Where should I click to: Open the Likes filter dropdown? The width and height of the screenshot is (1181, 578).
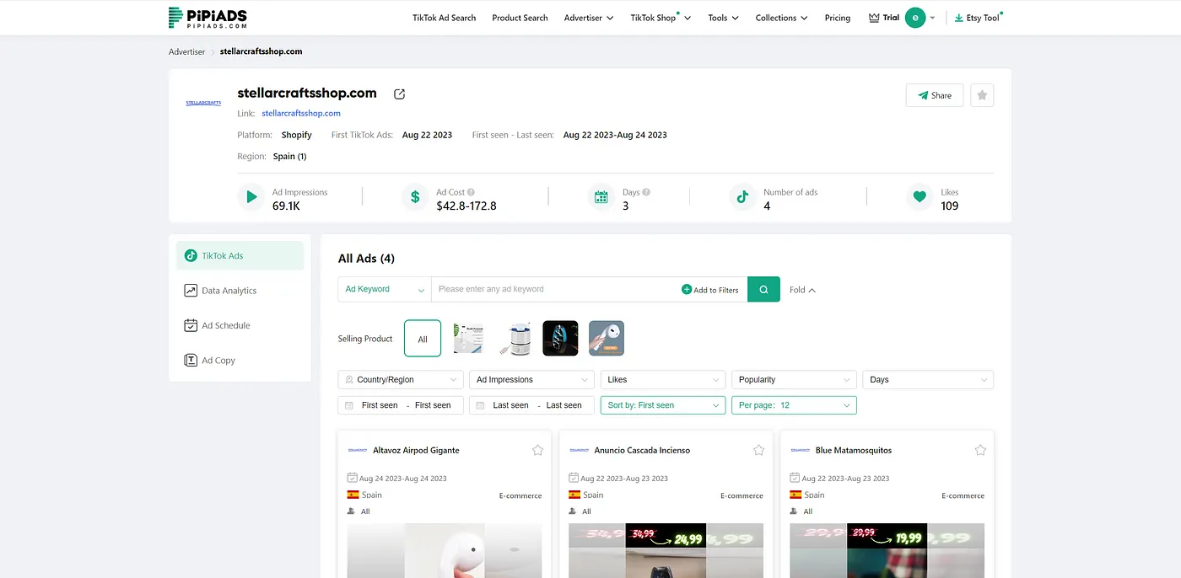[663, 380]
